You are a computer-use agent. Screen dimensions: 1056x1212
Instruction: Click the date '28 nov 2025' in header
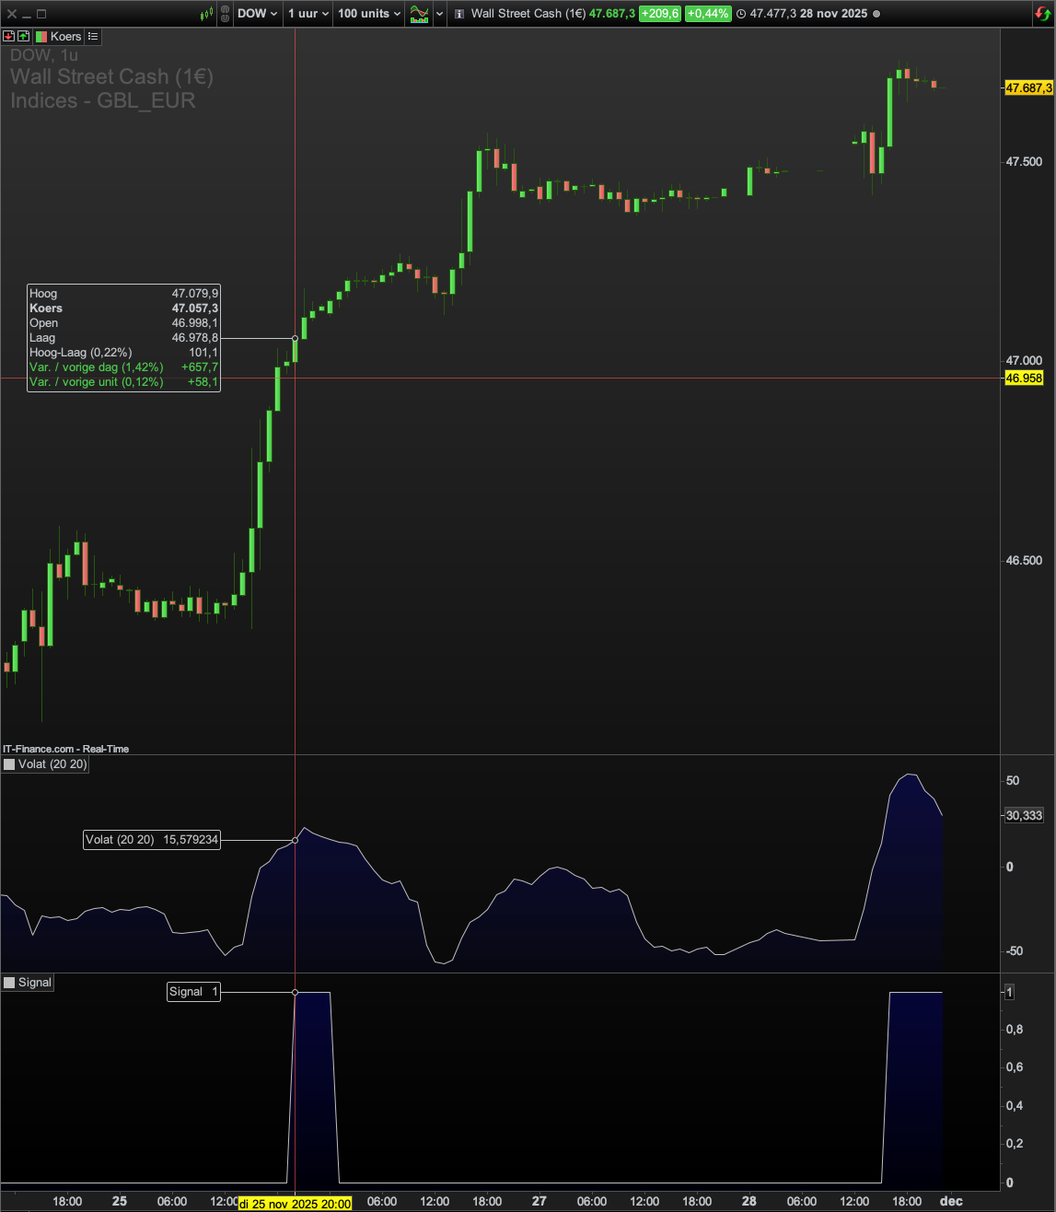pyautogui.click(x=834, y=14)
